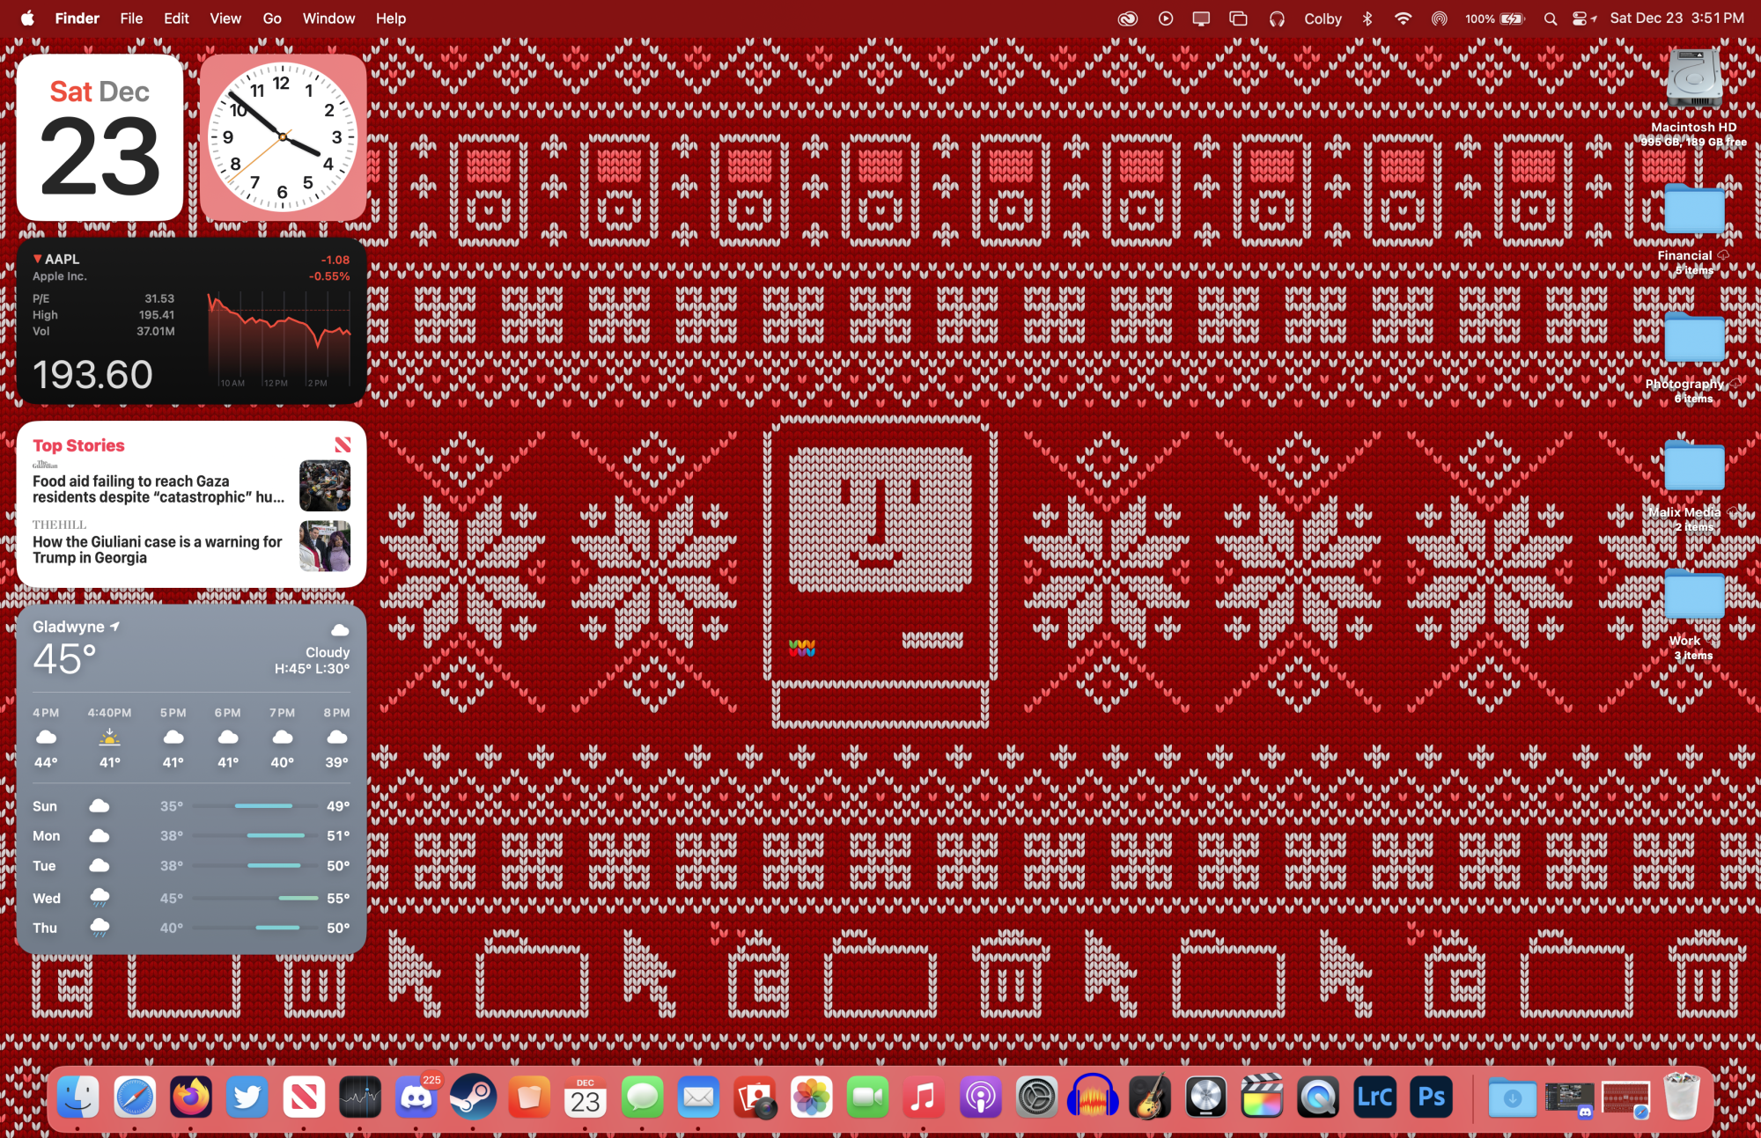Viewport: 1761px width, 1138px height.
Task: Open Audacity headphones icon in the dock
Action: pyautogui.click(x=1093, y=1098)
